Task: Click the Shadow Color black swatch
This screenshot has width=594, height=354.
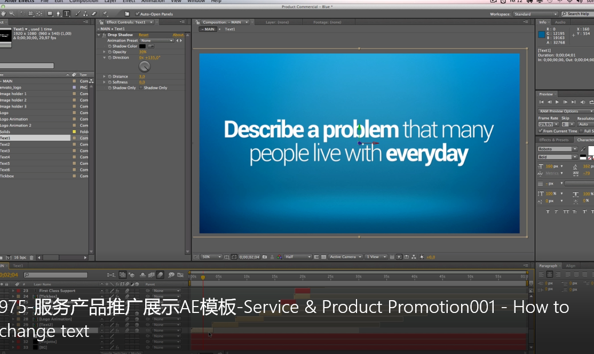Action: click(x=142, y=46)
